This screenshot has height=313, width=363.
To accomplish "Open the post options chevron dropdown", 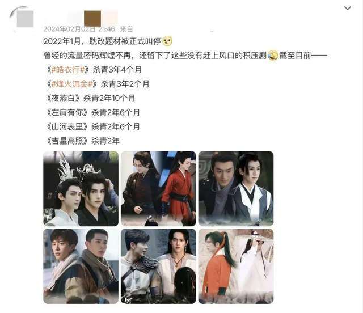I will click(348, 8).
